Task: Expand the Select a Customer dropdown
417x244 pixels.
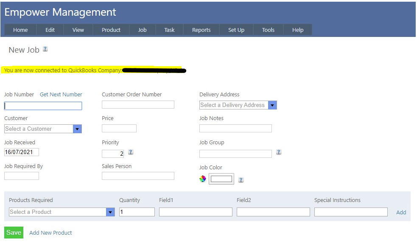Action: 77,129
